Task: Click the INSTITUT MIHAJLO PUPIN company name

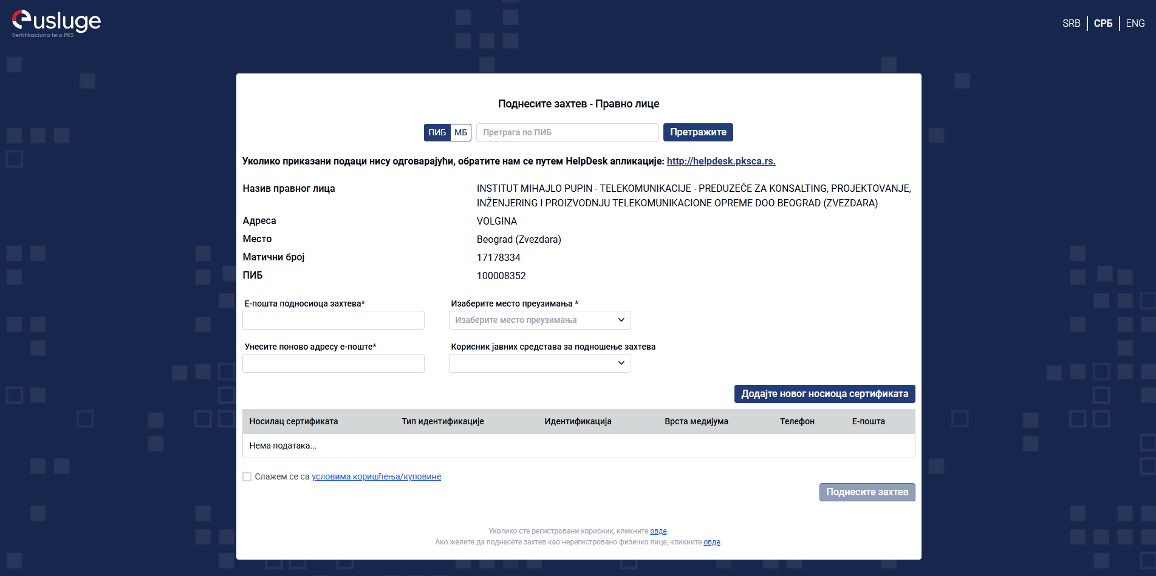Action: 694,196
